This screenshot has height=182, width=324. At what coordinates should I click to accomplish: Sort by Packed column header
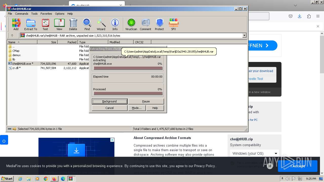click(x=68, y=42)
